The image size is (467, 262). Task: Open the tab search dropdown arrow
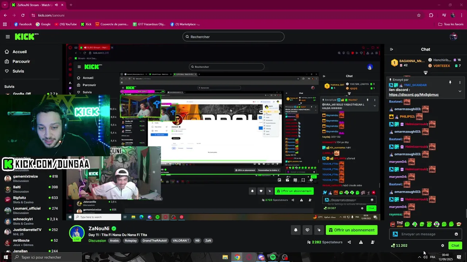point(5,5)
